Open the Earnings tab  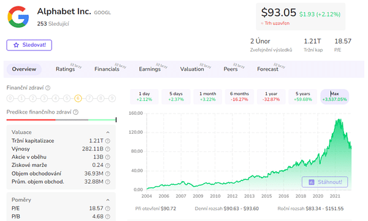[x=150, y=69]
